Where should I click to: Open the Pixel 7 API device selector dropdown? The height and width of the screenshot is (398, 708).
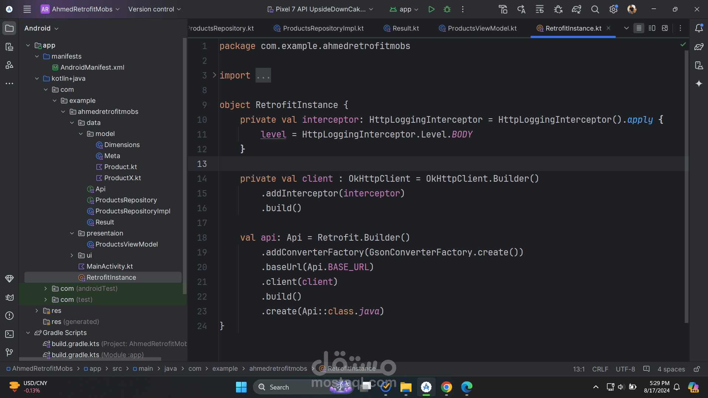click(x=320, y=9)
